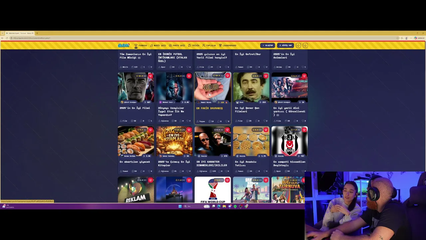The image size is (426, 240).
Task: Open the Music Quiz tab
Action: (x=158, y=45)
